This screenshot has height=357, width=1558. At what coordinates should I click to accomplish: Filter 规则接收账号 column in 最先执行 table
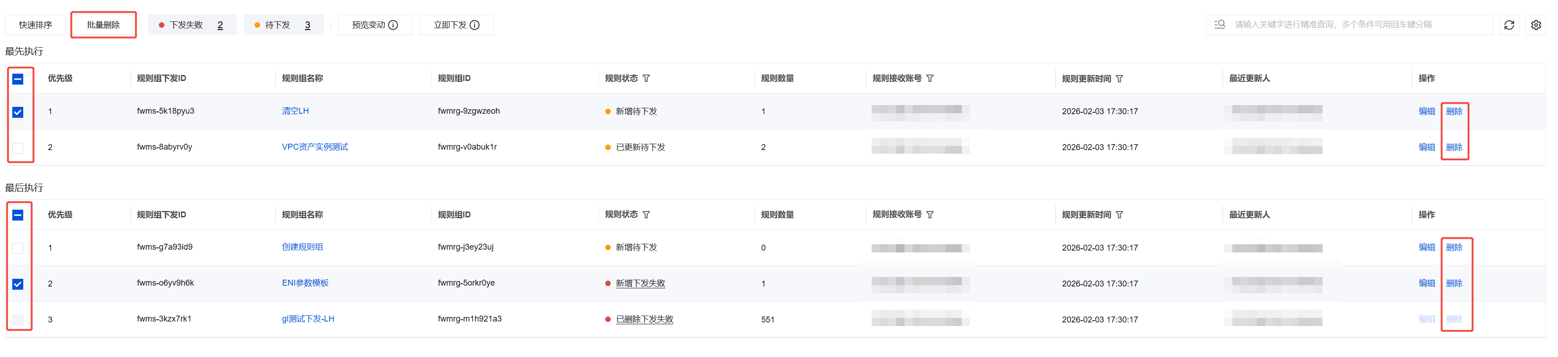click(x=930, y=79)
